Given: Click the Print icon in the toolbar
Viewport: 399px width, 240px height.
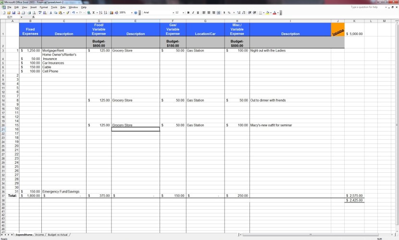Looking at the screenshot, I should click(x=29, y=12).
